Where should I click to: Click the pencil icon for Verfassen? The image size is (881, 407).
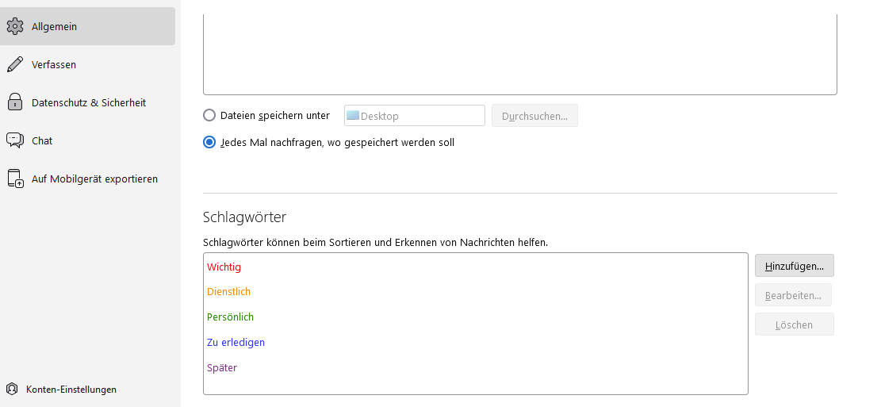14,64
